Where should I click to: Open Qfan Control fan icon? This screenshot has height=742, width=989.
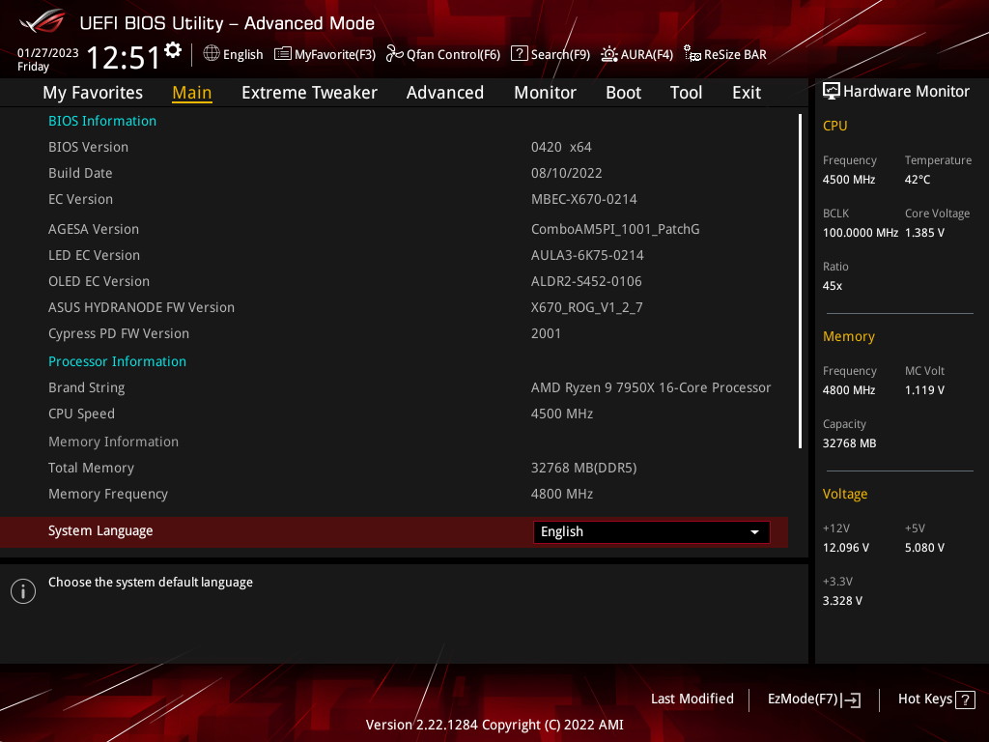click(395, 54)
